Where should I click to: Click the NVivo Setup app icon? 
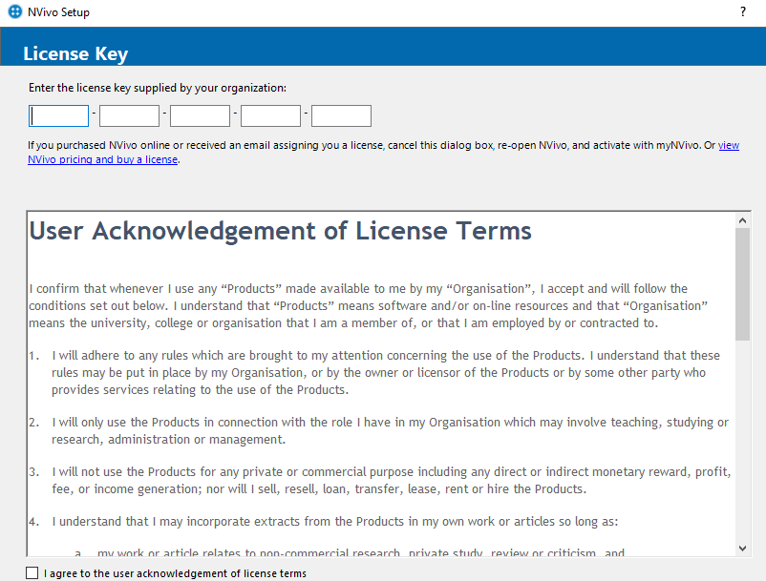[x=14, y=11]
